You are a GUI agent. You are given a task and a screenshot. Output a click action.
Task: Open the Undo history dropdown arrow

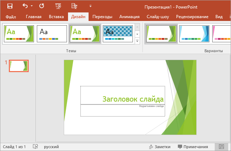tap(32, 6)
